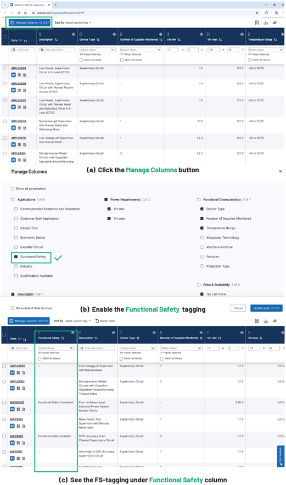The height and width of the screenshot is (485, 286).
Task: Click the save-search bookmark icon in top toolbar
Action: 257,23
